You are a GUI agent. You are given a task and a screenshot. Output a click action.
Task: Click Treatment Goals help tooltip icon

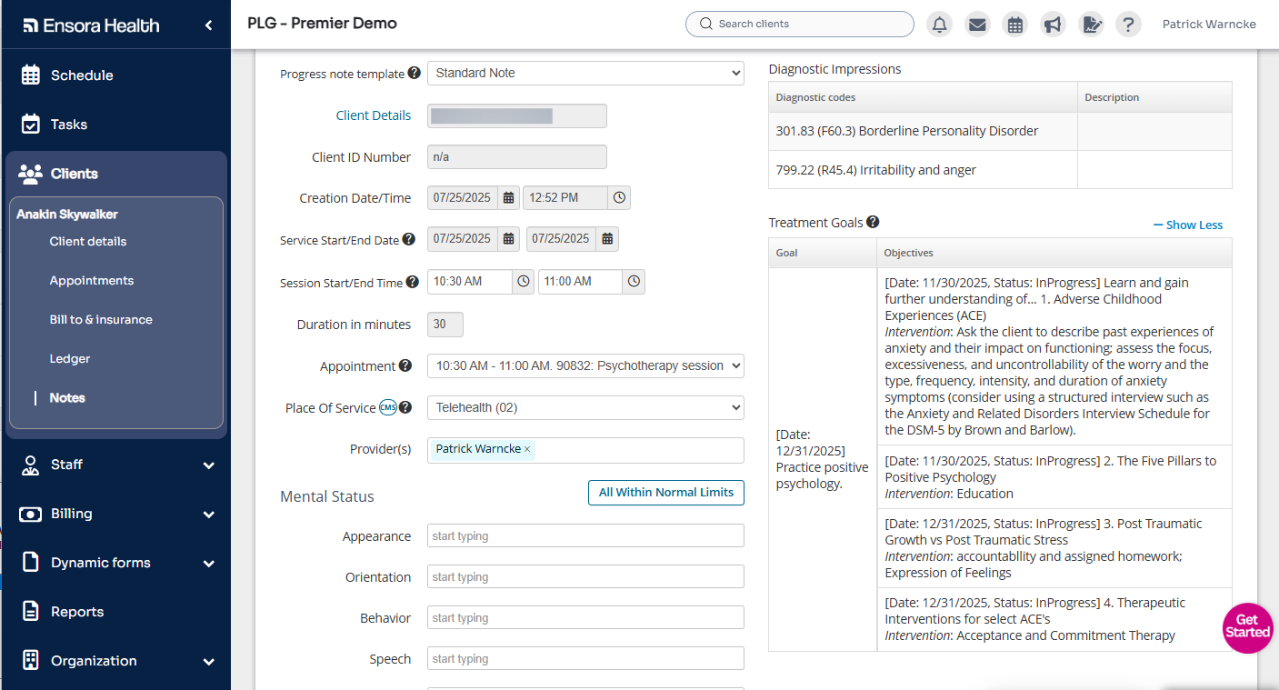click(873, 222)
